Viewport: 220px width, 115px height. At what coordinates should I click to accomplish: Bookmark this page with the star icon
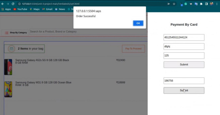click(174, 4)
